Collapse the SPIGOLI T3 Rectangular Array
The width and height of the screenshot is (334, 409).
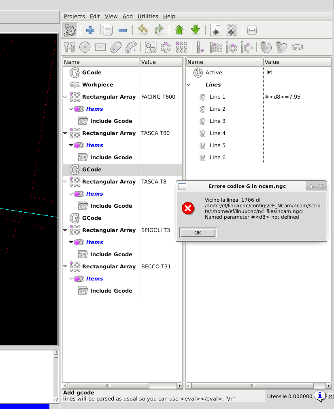pos(65,230)
